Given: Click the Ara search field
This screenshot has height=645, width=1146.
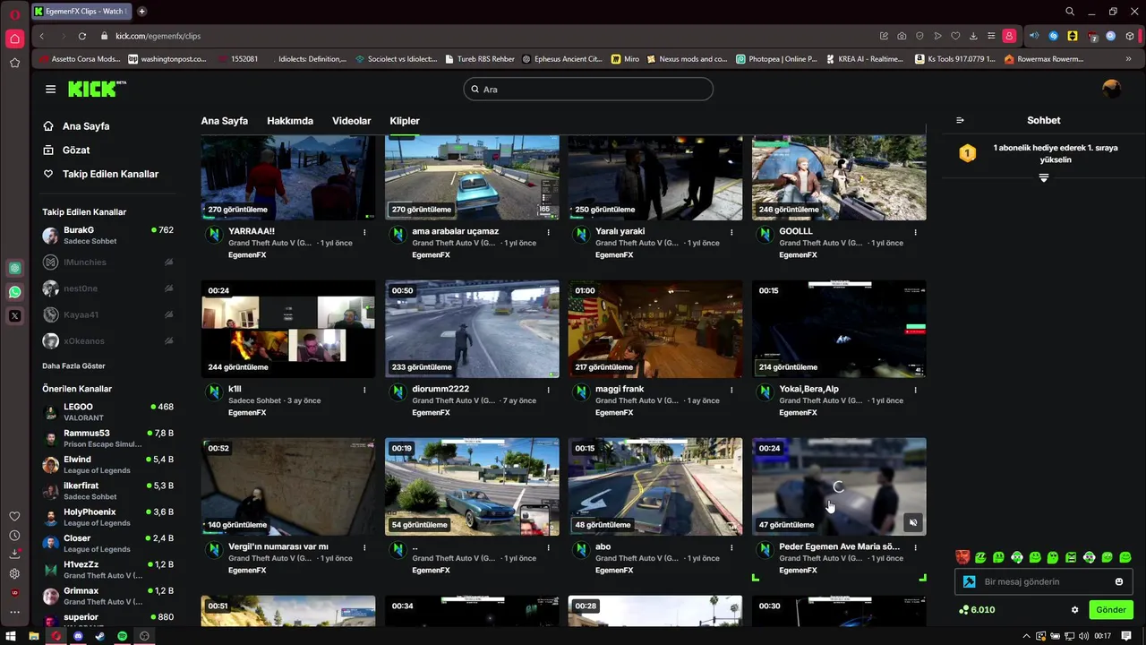Looking at the screenshot, I should [588, 89].
